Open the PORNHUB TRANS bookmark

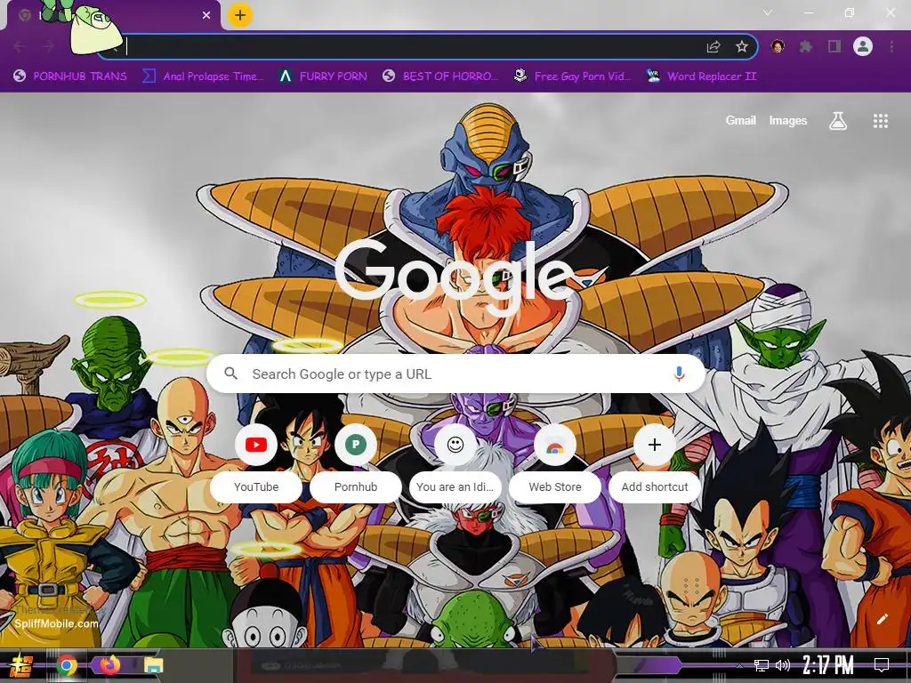coord(69,76)
